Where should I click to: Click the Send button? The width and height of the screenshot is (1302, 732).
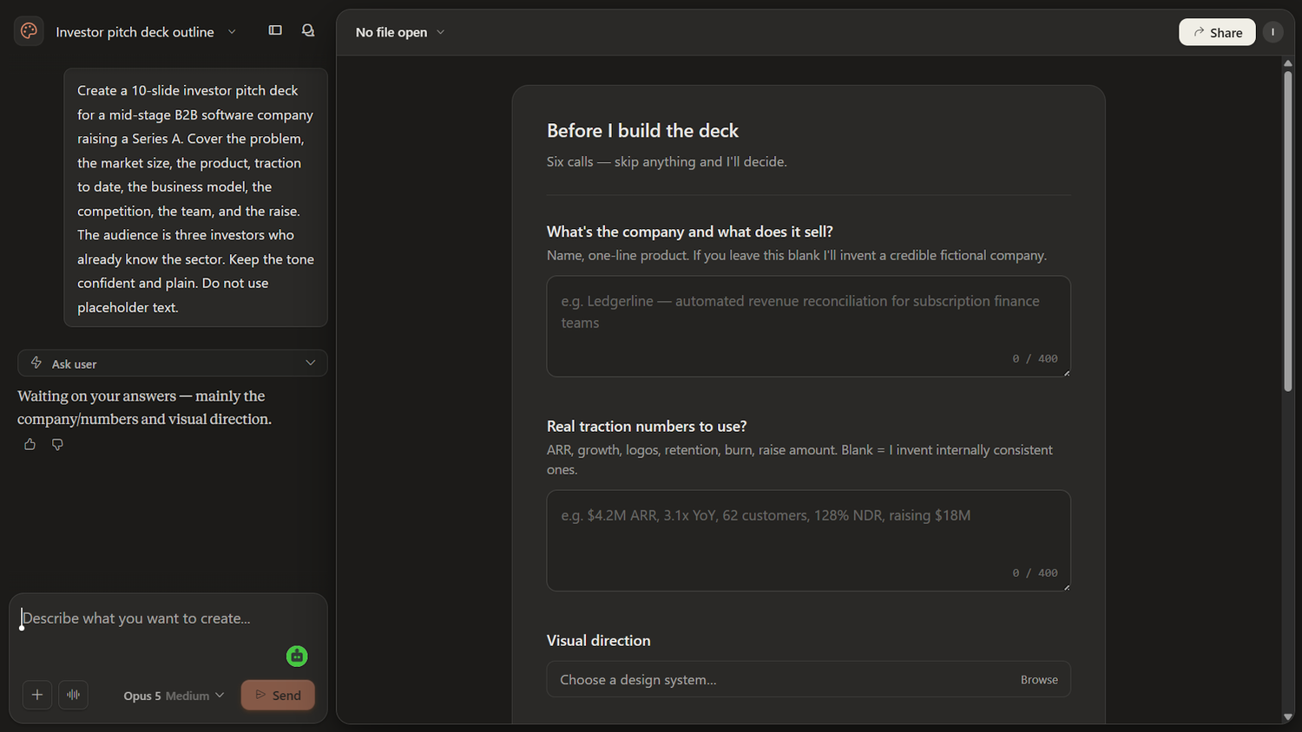click(278, 695)
